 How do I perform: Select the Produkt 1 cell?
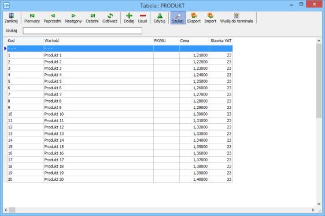click(x=98, y=55)
